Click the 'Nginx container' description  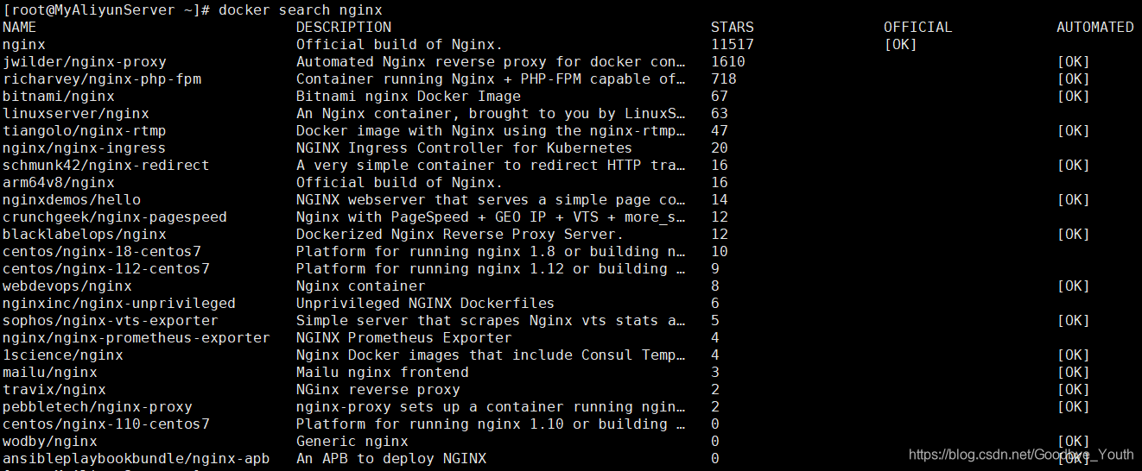[361, 286]
